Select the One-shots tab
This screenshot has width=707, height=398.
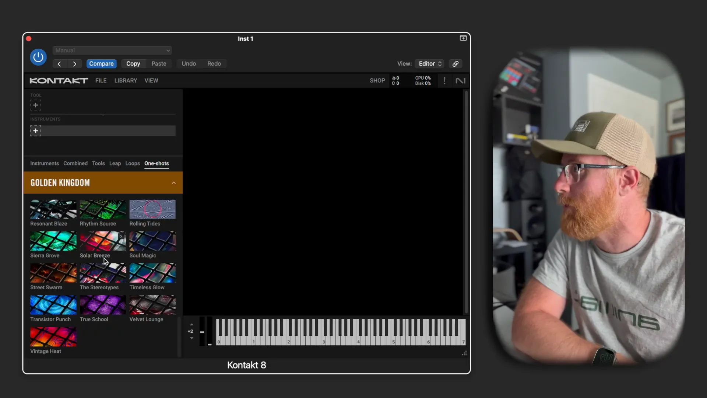(156, 163)
